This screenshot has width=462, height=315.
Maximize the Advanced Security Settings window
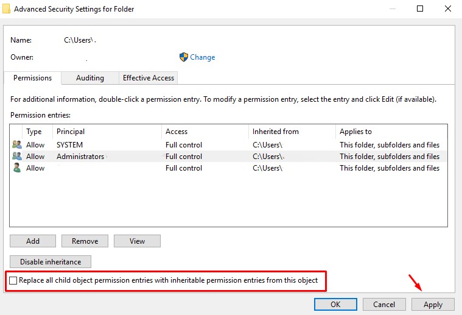pos(420,9)
